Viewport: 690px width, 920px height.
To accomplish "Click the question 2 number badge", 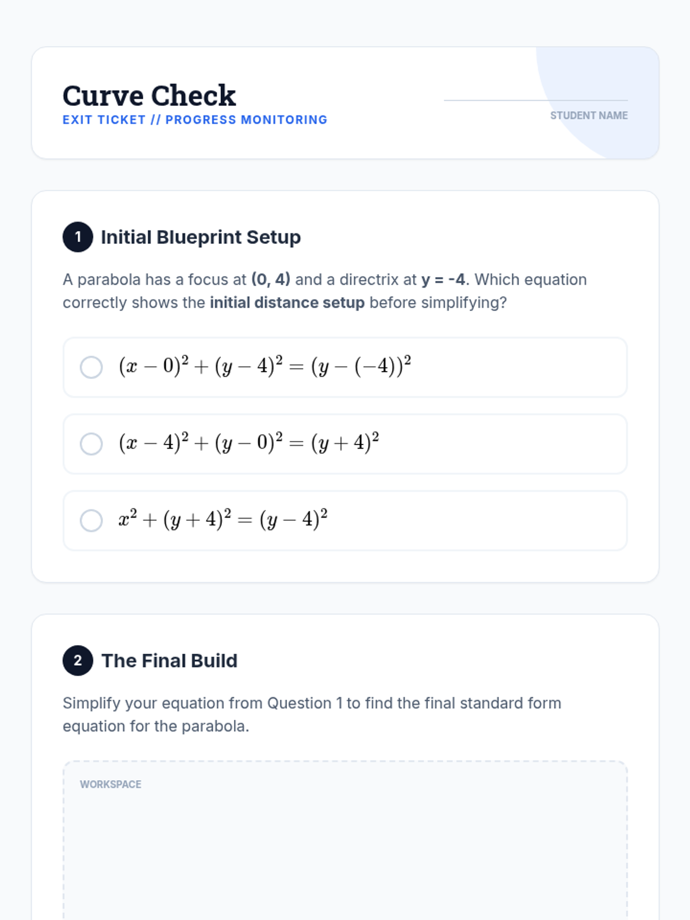I will click(x=78, y=661).
